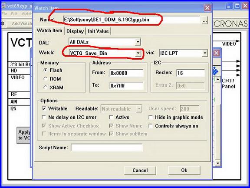Toggle the Show Active Checkbox option
The height and width of the screenshot is (188, 250).
click(x=44, y=126)
